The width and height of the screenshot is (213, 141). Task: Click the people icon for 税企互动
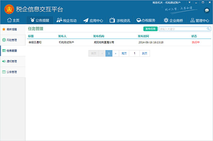pos(59,20)
